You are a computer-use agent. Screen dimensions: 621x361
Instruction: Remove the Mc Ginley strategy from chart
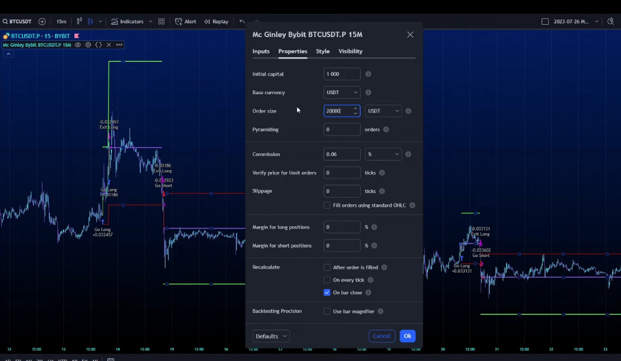109,45
